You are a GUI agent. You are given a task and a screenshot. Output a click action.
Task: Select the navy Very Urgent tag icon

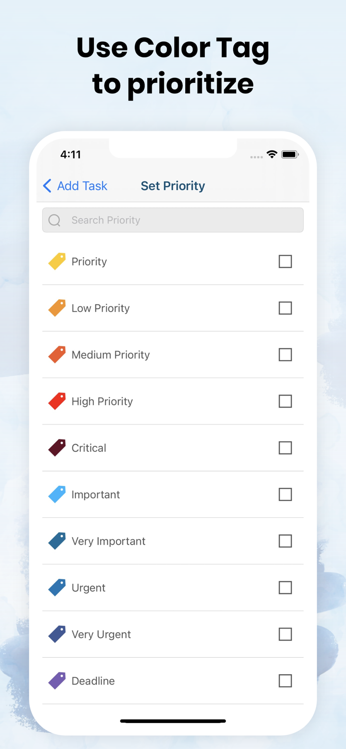coord(56,634)
